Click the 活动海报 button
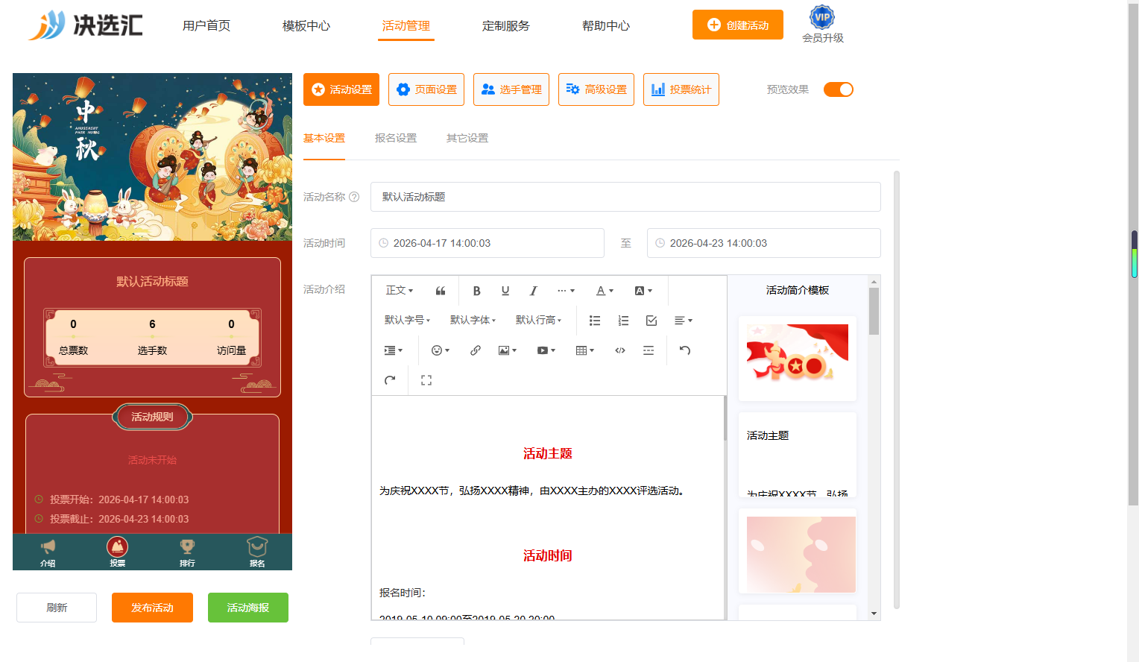The height and width of the screenshot is (662, 1139). tap(248, 608)
